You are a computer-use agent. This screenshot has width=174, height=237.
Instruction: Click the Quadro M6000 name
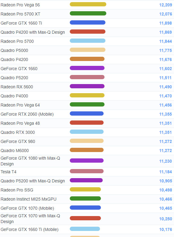tap(14, 151)
